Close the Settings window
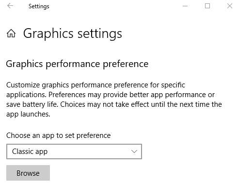The image size is (238, 185). click(230, 6)
